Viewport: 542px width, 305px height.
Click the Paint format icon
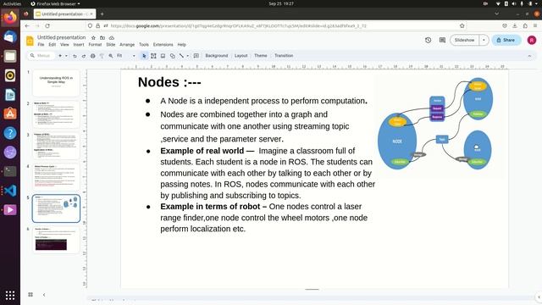(x=102, y=56)
